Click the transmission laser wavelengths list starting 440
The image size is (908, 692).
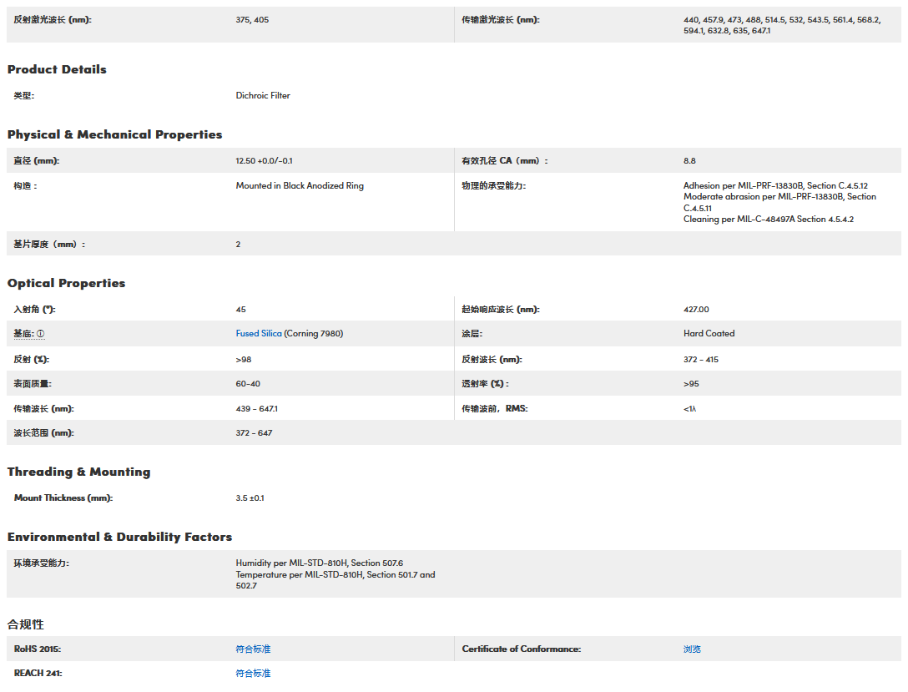pyautogui.click(x=782, y=26)
